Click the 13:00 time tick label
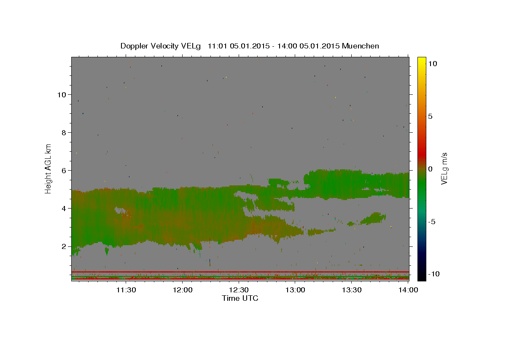506x337 pixels. point(295,290)
